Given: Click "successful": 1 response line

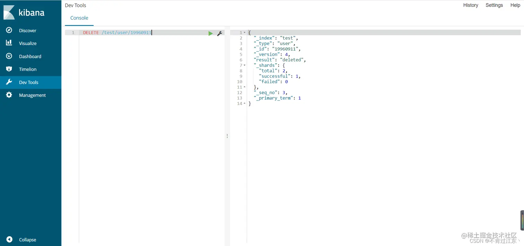Looking at the screenshot, I should [x=280, y=76].
